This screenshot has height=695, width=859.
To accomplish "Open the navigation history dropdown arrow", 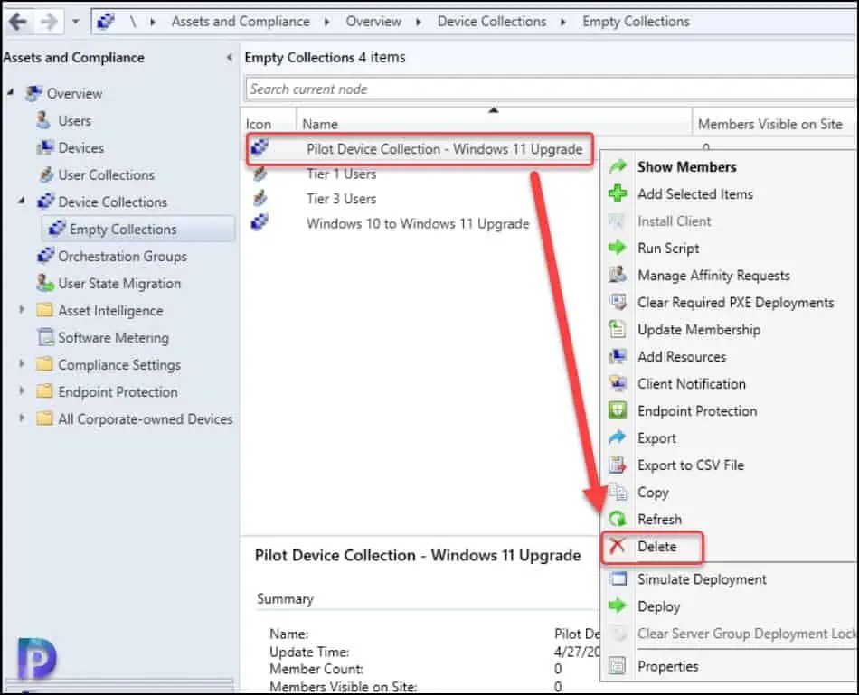I will (x=76, y=19).
